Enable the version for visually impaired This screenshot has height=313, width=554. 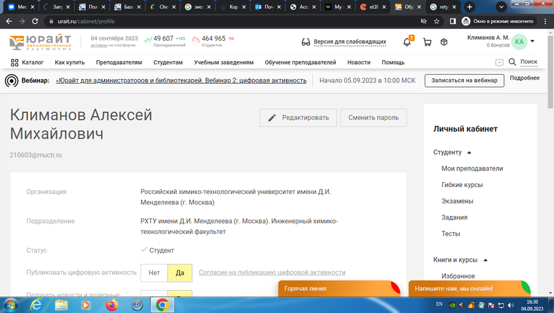pyautogui.click(x=343, y=42)
